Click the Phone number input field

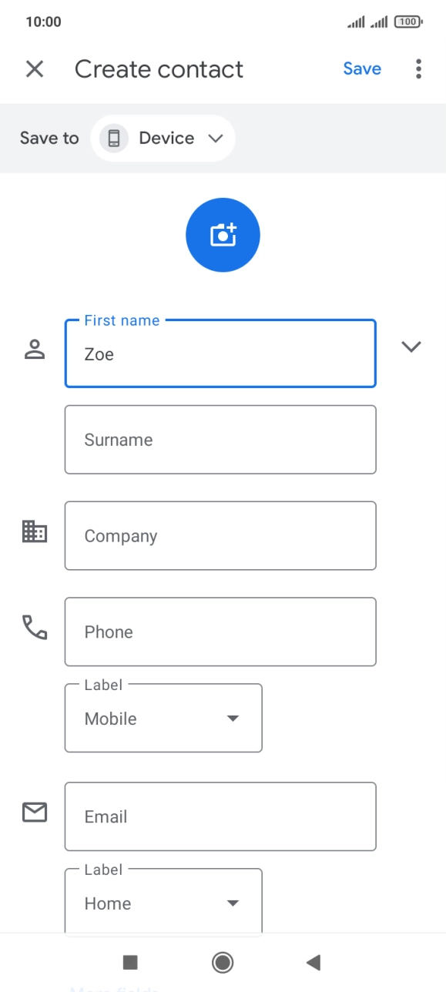coord(220,632)
